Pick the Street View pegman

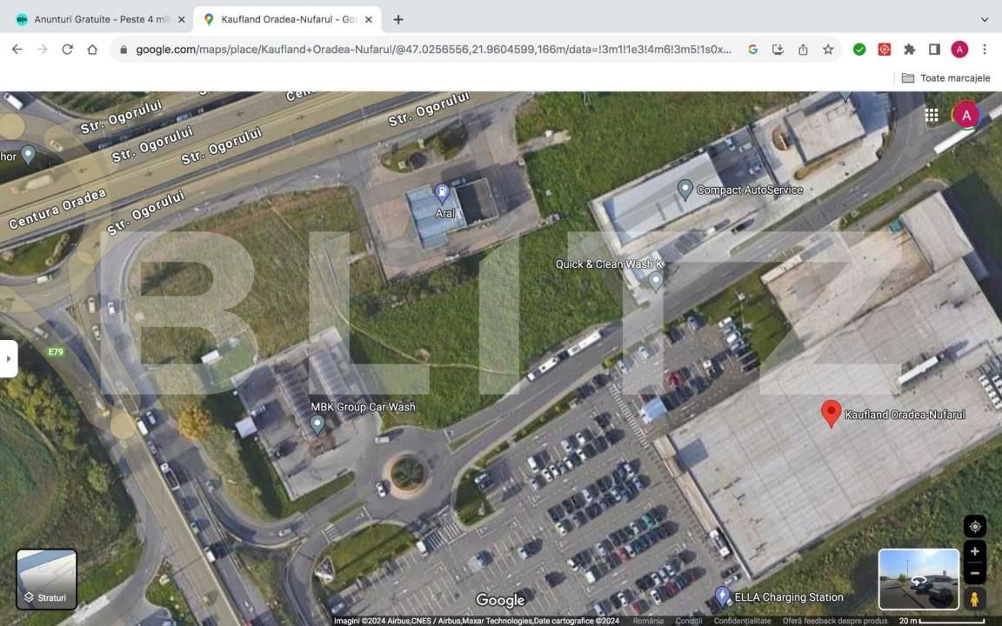coord(974,599)
